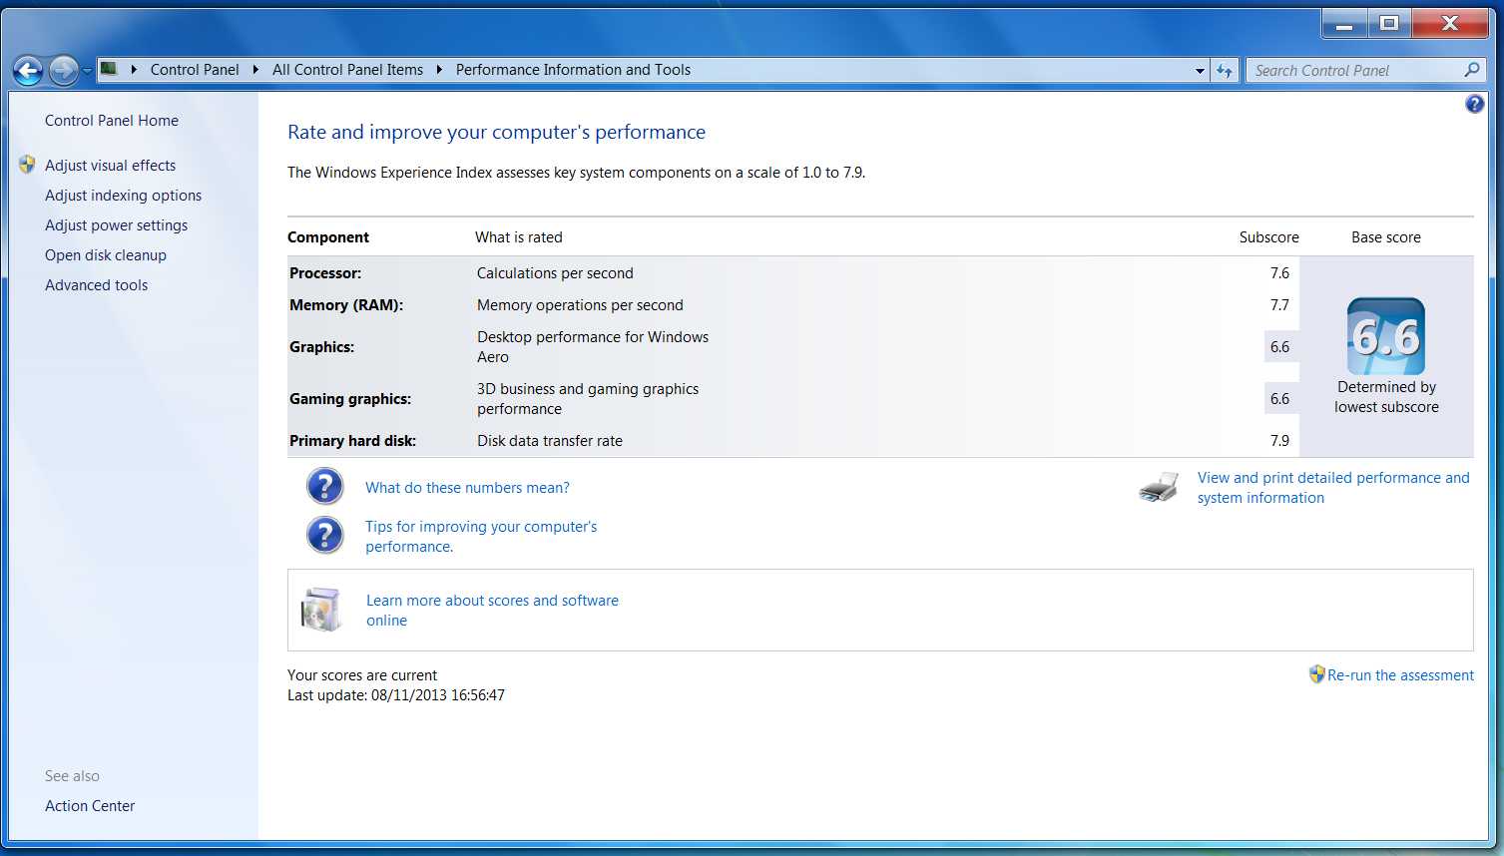Open Control Panel breadcrumb

tap(195, 70)
